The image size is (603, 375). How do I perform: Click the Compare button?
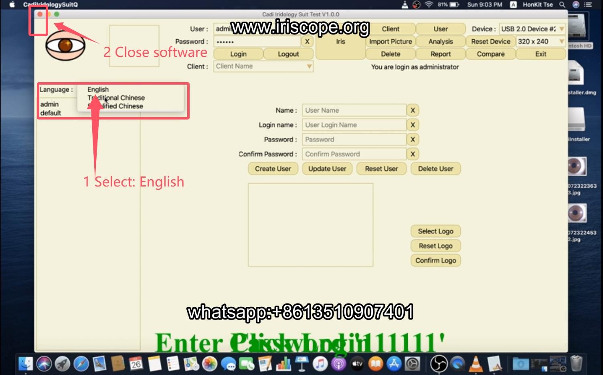click(491, 54)
